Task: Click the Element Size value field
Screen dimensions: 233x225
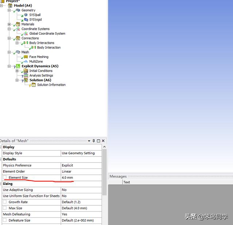Action: (81, 178)
